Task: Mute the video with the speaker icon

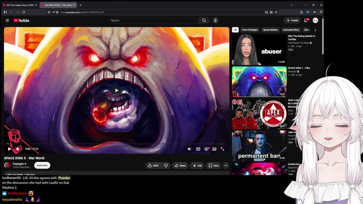Action: pyautogui.click(x=18, y=149)
